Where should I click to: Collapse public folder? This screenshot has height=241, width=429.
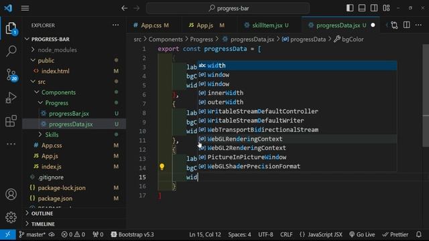46,60
